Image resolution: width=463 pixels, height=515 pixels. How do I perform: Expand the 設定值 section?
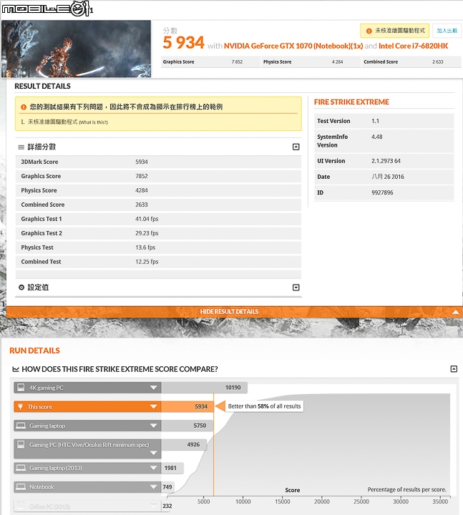(296, 288)
